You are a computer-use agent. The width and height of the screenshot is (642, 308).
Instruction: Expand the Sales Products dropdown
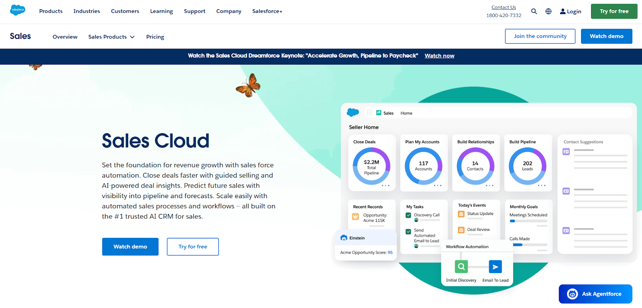(x=112, y=36)
